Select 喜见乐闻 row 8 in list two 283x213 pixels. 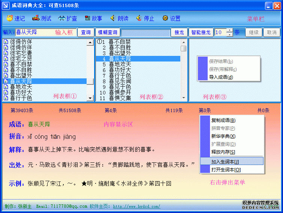pos(138,81)
